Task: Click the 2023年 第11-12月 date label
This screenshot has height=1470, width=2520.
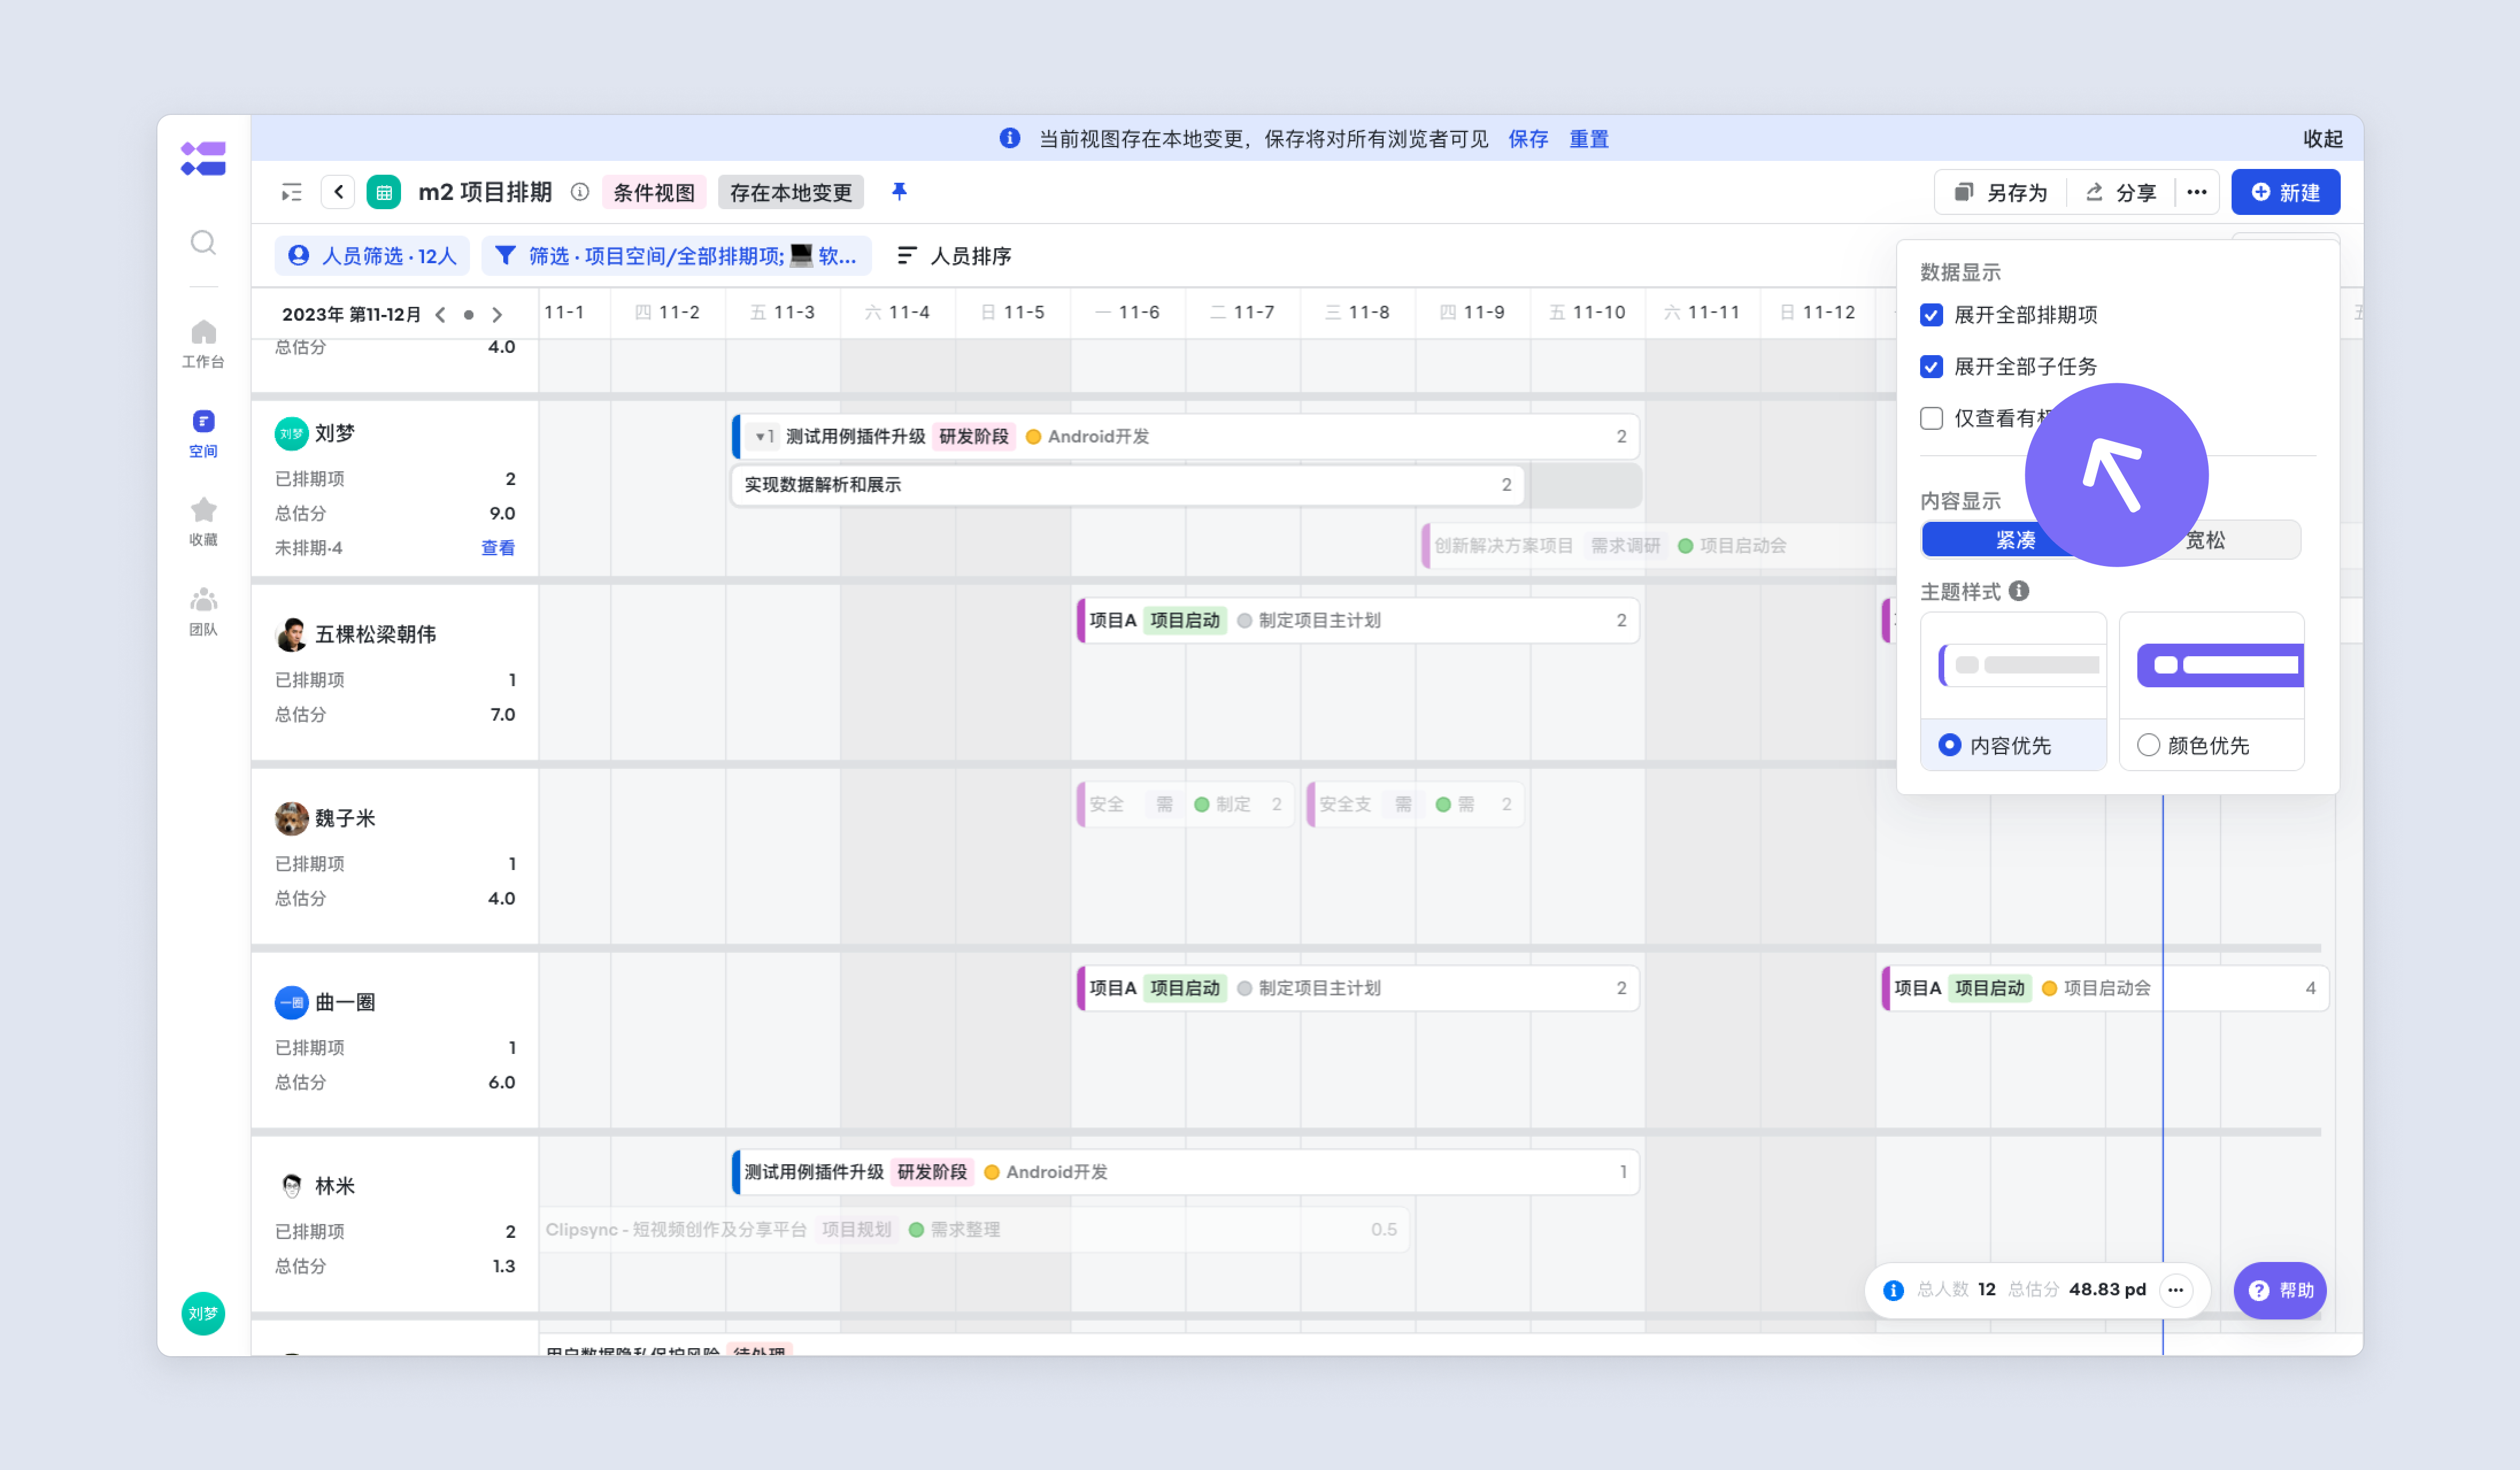Action: click(x=351, y=315)
